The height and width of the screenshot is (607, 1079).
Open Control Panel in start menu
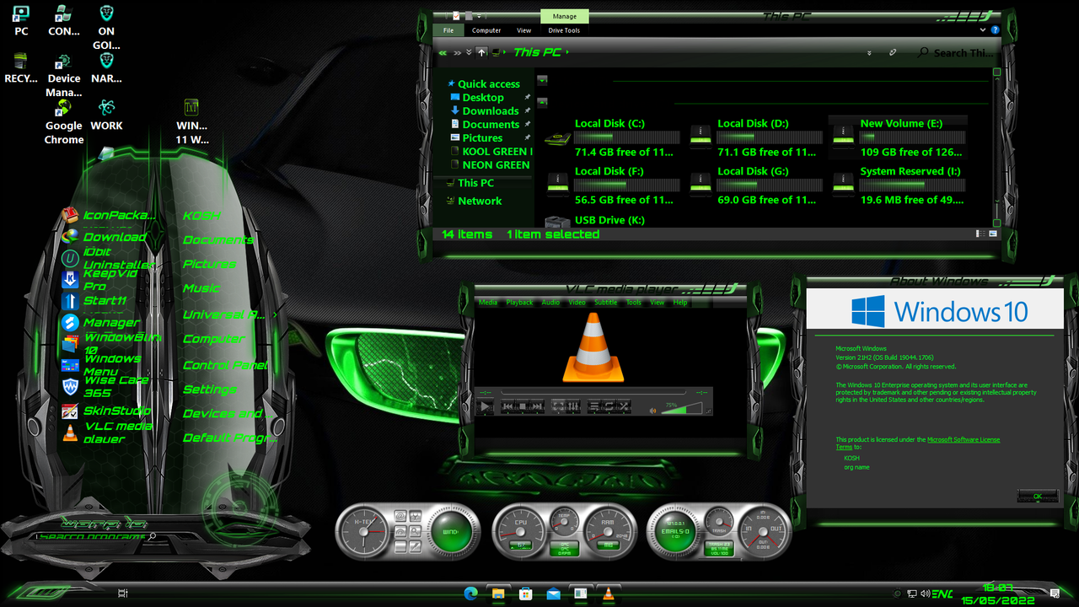pos(225,365)
